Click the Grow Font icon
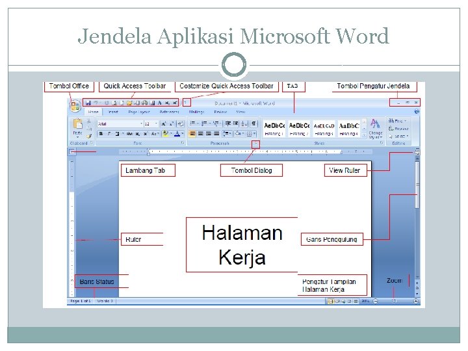Image resolution: width=468 pixels, height=351 pixels. (x=164, y=123)
